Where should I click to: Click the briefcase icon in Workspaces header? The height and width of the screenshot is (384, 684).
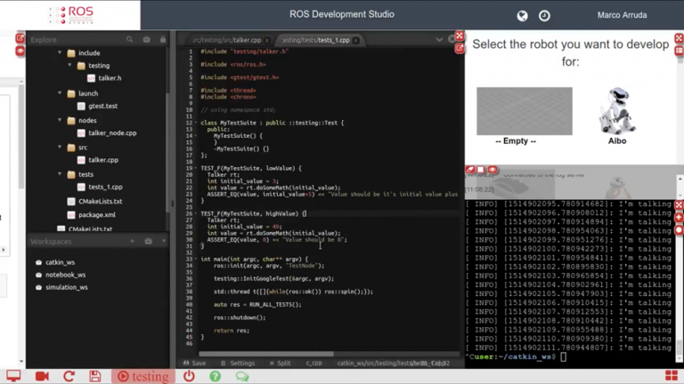149,241
